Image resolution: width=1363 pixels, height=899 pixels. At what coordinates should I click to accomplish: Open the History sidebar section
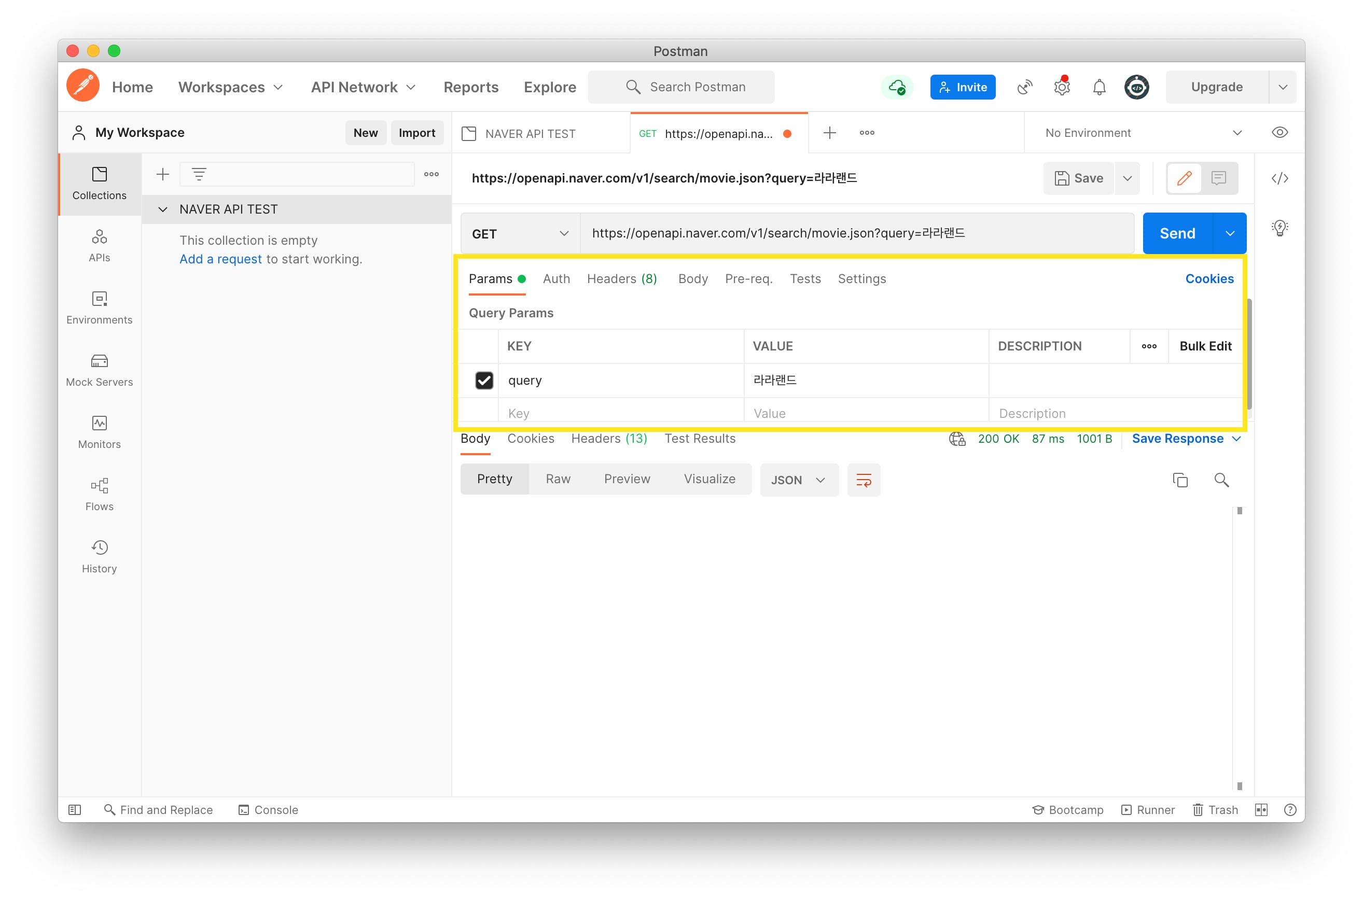point(99,556)
